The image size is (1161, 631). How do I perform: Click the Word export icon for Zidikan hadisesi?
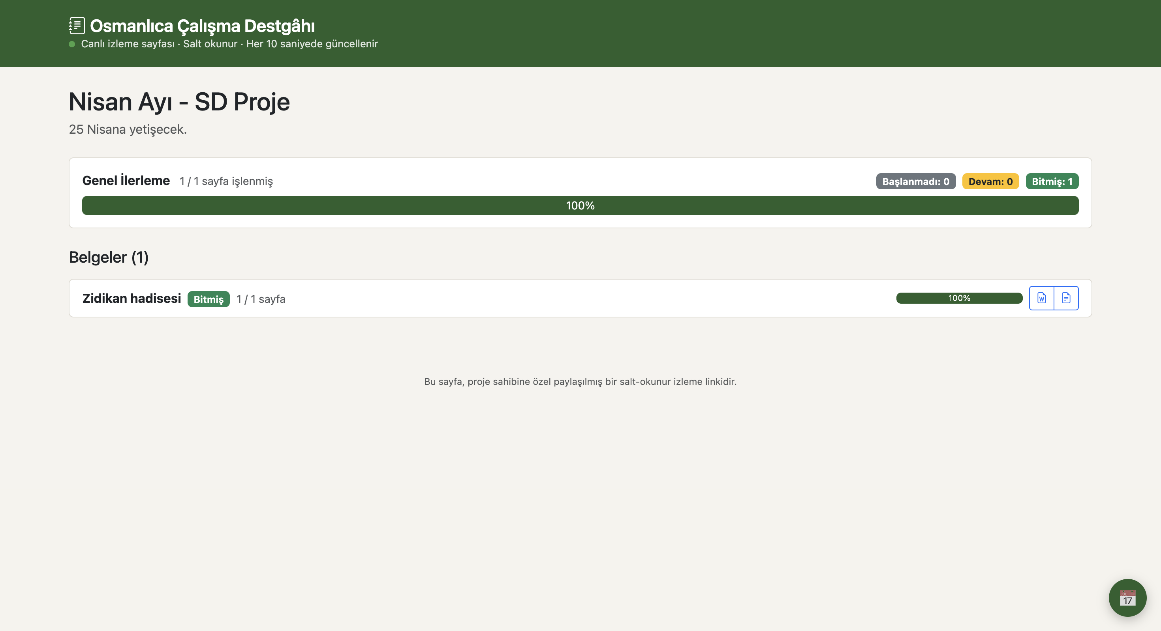(x=1041, y=298)
